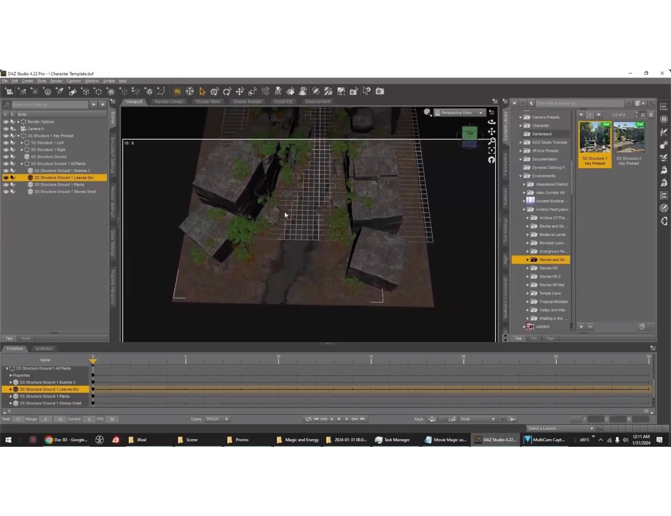Image resolution: width=671 pixels, height=516 pixels.
Task: Select the SS Structure 2 Iray Preload thumbnail
Action: 629,144
